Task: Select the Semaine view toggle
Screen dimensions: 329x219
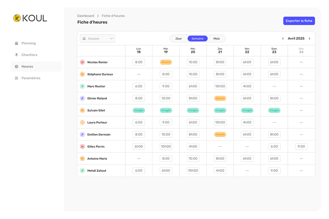Action: pyautogui.click(x=197, y=39)
